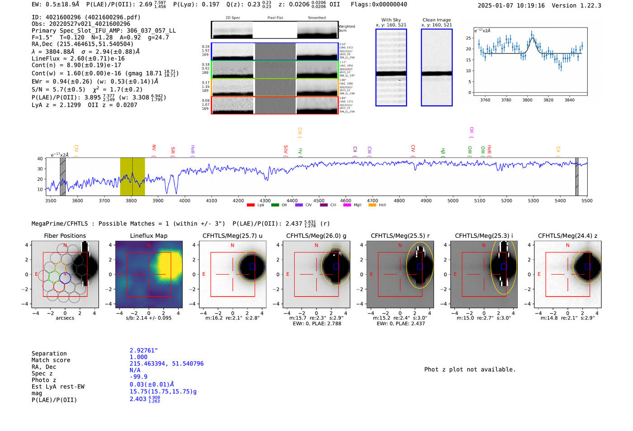Screen dimensions: 633x431
Task: Click the MgII magenta legend swatch
Action: pos(347,205)
